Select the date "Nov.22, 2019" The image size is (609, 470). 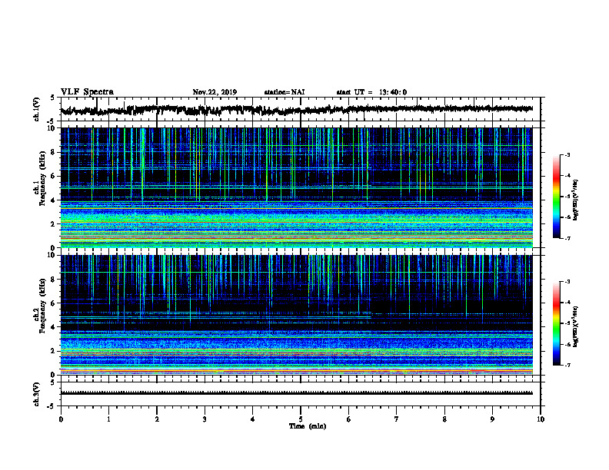click(215, 92)
